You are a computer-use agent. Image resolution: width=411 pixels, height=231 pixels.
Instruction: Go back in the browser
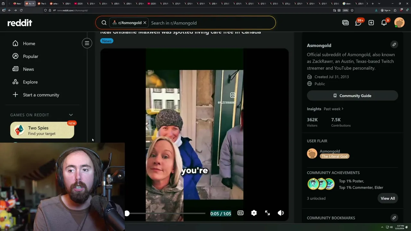(10, 10)
